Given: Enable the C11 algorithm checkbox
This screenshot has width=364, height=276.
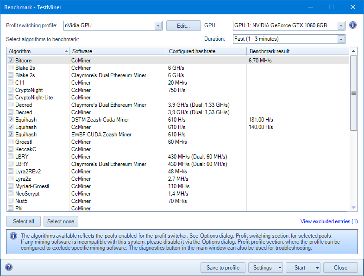Looking at the screenshot, I should point(11,82).
